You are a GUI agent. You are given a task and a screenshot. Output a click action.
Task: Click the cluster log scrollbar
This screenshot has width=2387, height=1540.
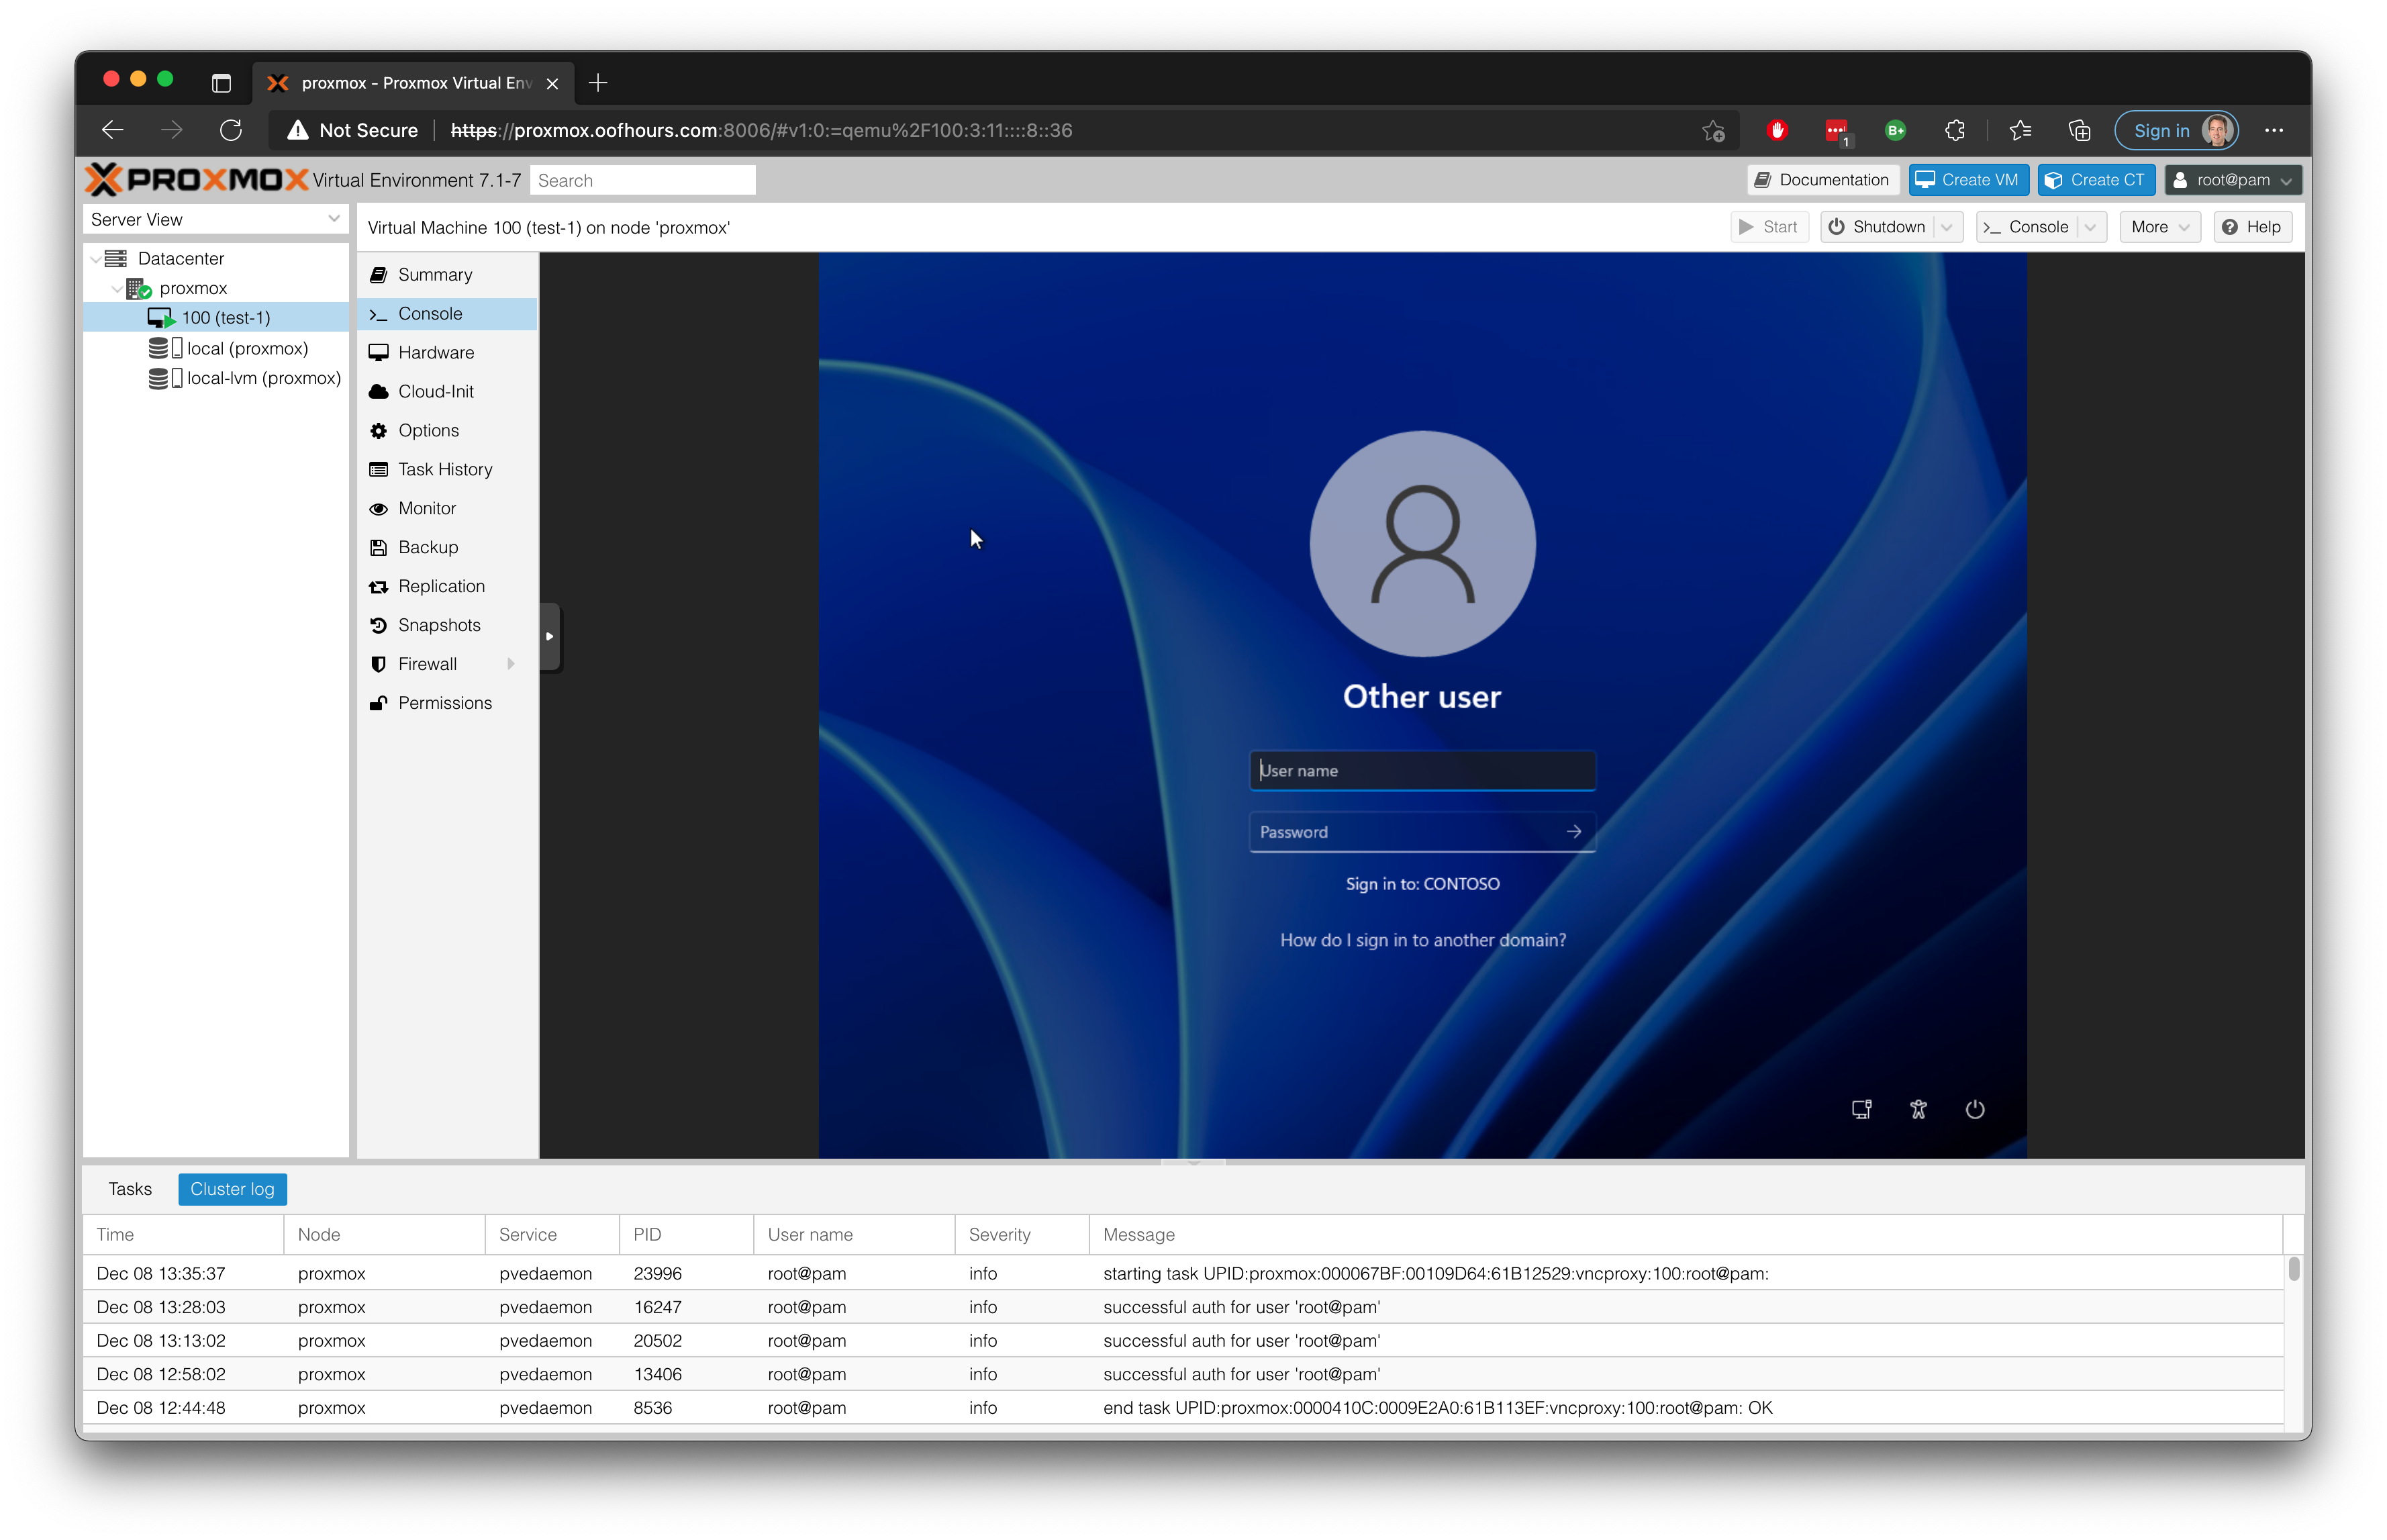(x=2293, y=1270)
